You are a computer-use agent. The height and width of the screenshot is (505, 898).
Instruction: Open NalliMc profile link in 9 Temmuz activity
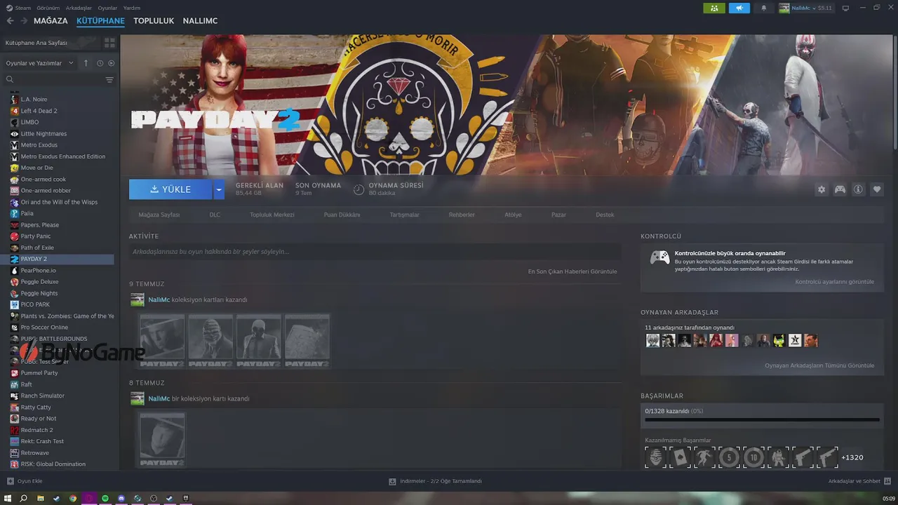pyautogui.click(x=159, y=299)
